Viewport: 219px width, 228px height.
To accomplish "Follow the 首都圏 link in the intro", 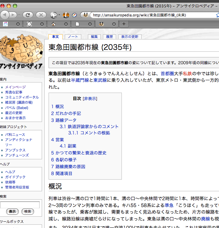I will [x=167, y=74].
